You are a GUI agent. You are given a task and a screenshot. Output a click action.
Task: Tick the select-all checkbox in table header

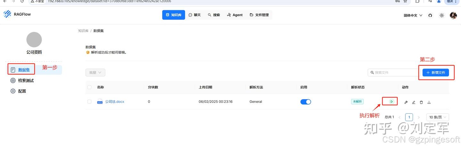tap(89, 87)
